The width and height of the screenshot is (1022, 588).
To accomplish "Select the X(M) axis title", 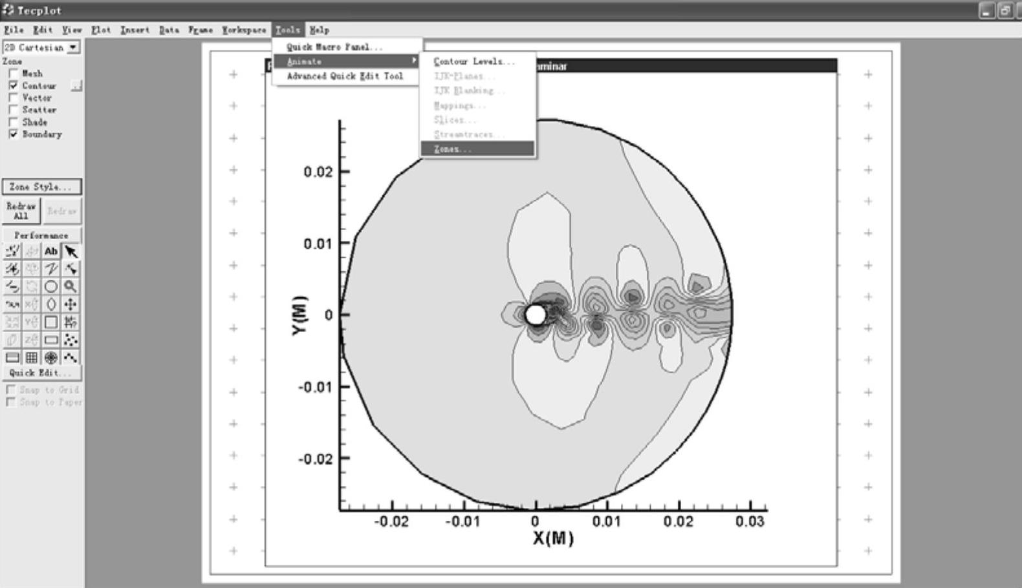I will [x=554, y=538].
